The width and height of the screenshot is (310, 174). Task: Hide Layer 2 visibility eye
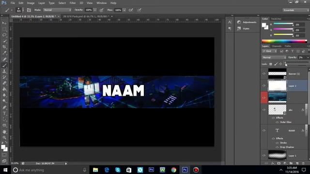tap(264, 86)
